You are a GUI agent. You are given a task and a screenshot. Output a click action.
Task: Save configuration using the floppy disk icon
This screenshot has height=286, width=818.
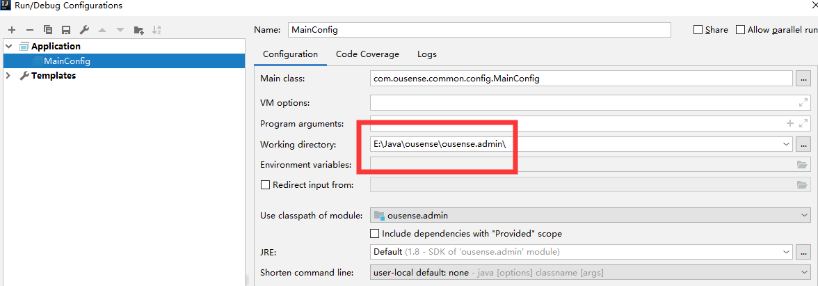coord(66,30)
